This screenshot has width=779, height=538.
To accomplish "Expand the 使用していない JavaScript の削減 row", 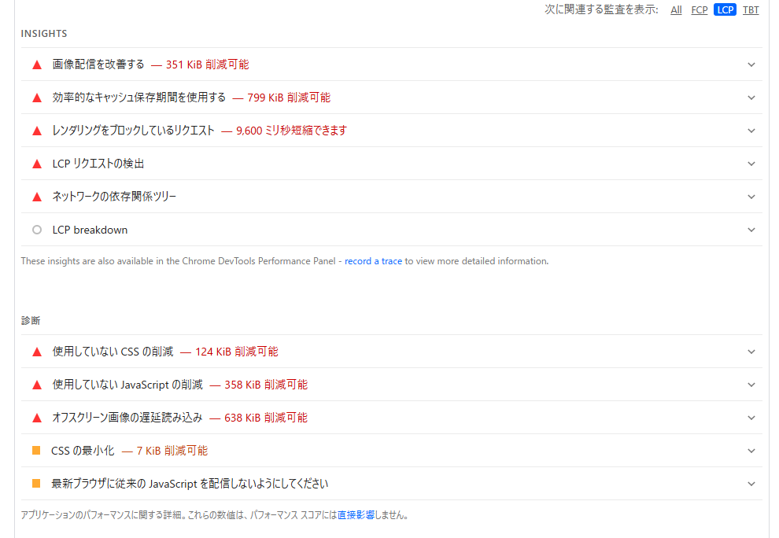I will coord(750,385).
